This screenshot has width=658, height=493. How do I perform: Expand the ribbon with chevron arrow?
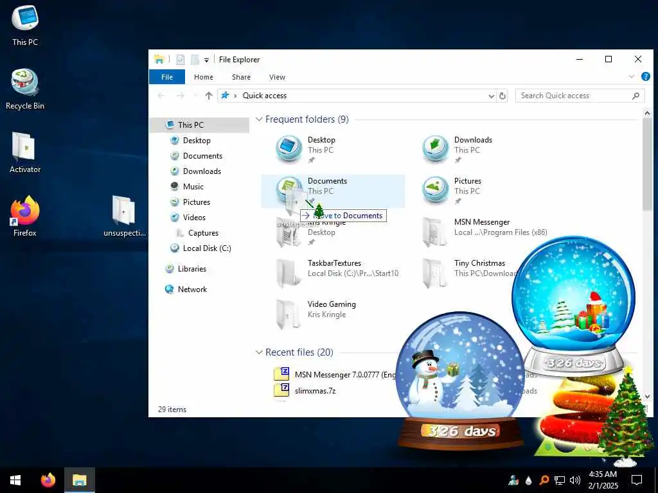[x=631, y=76]
